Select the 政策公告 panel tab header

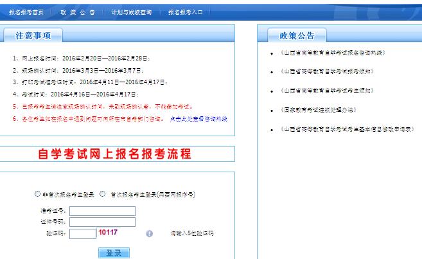click(x=297, y=35)
